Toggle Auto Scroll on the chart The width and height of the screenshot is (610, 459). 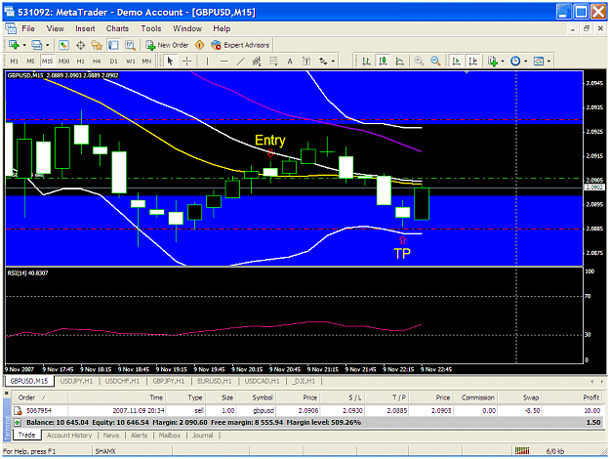[x=456, y=62]
